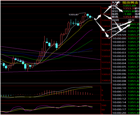
Task: Click the 买价 bid price value
Action: pos(129,11)
